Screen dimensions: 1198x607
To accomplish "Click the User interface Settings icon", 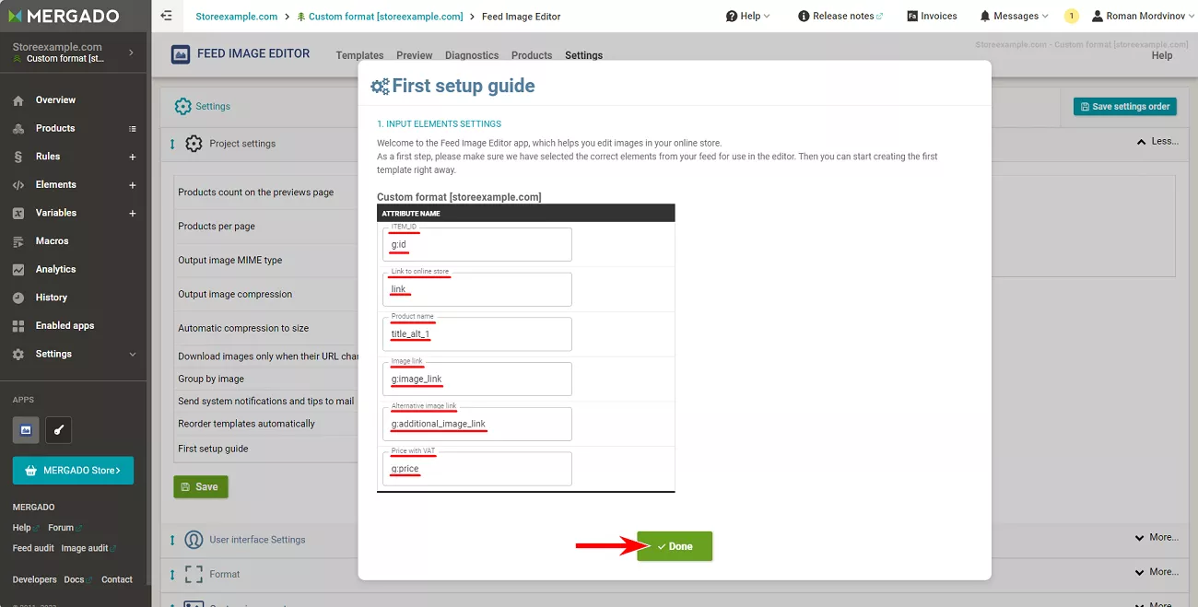I will click(x=194, y=540).
